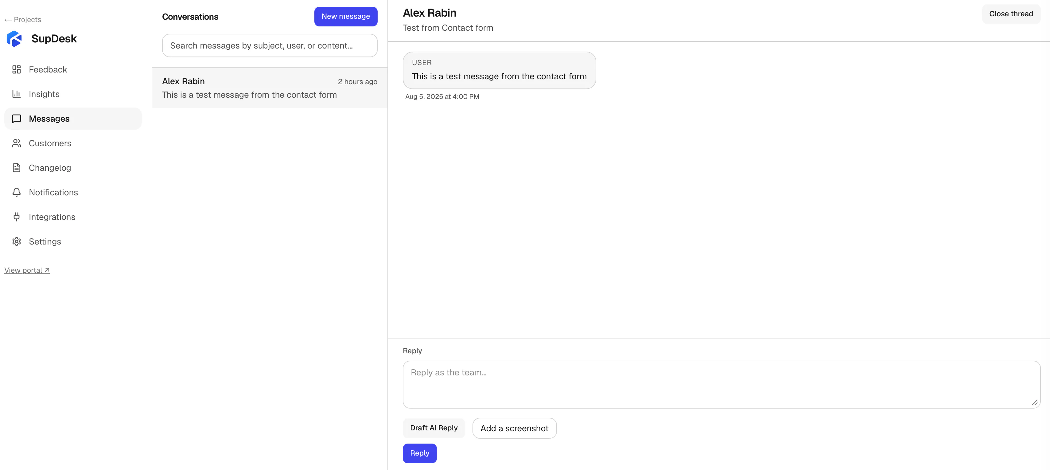This screenshot has width=1050, height=470.
Task: Click the Changelog document icon
Action: 16,168
